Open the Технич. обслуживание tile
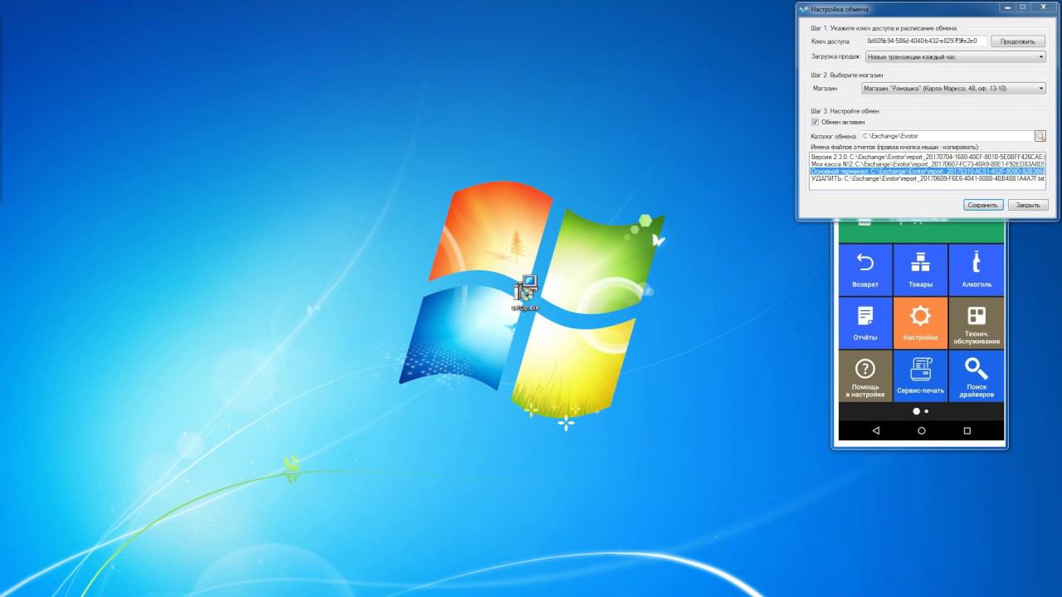 tap(977, 323)
